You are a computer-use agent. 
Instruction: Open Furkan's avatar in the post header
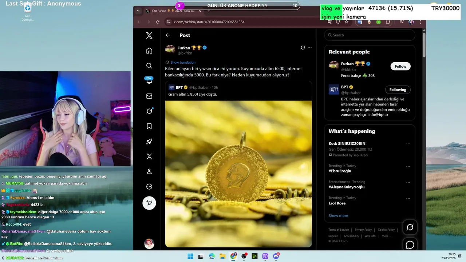tap(170, 50)
